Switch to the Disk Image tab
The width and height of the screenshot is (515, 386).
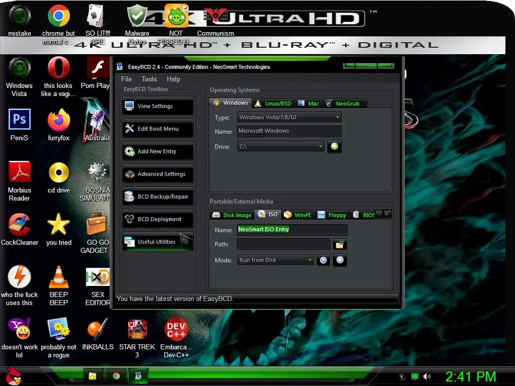232,215
